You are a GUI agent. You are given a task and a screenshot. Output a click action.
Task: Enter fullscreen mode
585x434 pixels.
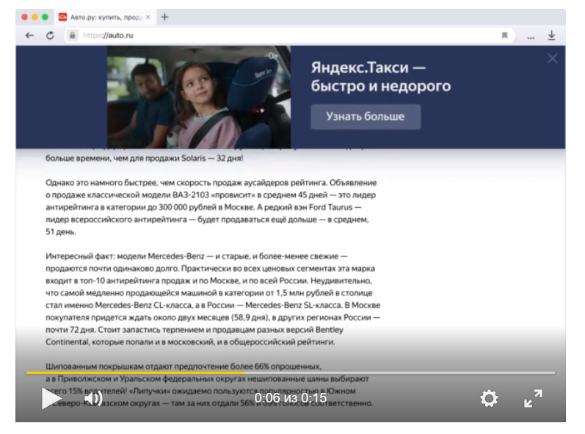click(x=533, y=398)
